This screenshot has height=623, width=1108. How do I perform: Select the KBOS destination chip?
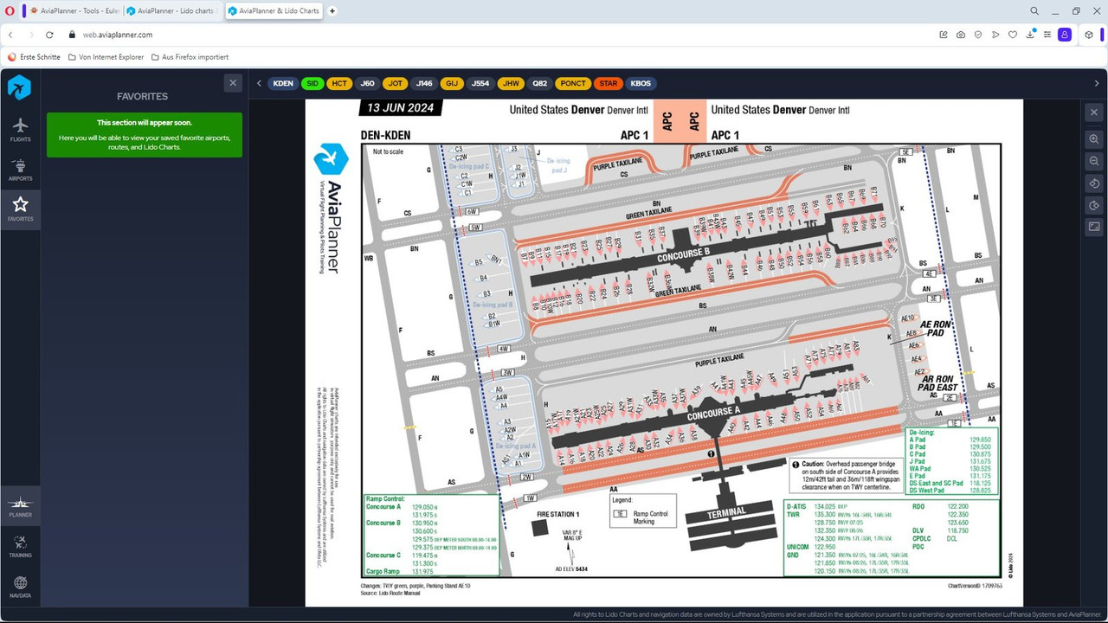coord(641,83)
